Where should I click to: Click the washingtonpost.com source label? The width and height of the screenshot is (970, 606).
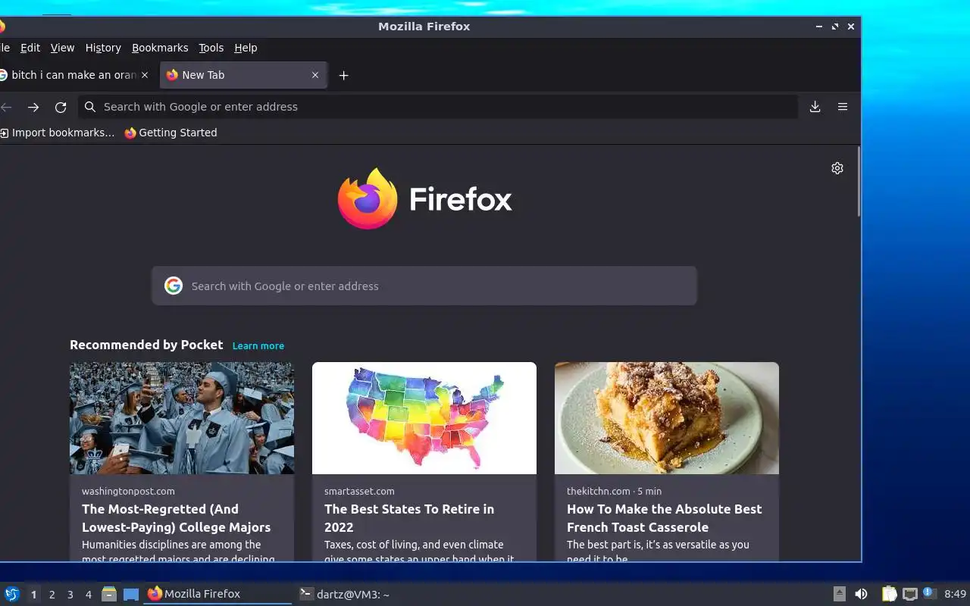(x=128, y=491)
